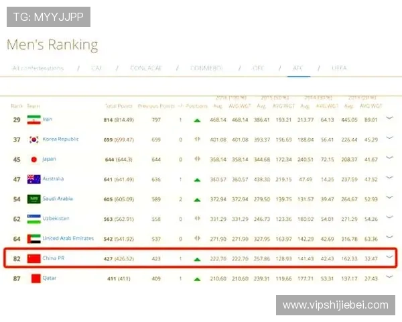
Task: Click the Korea Republic flag icon
Action: tap(33, 140)
